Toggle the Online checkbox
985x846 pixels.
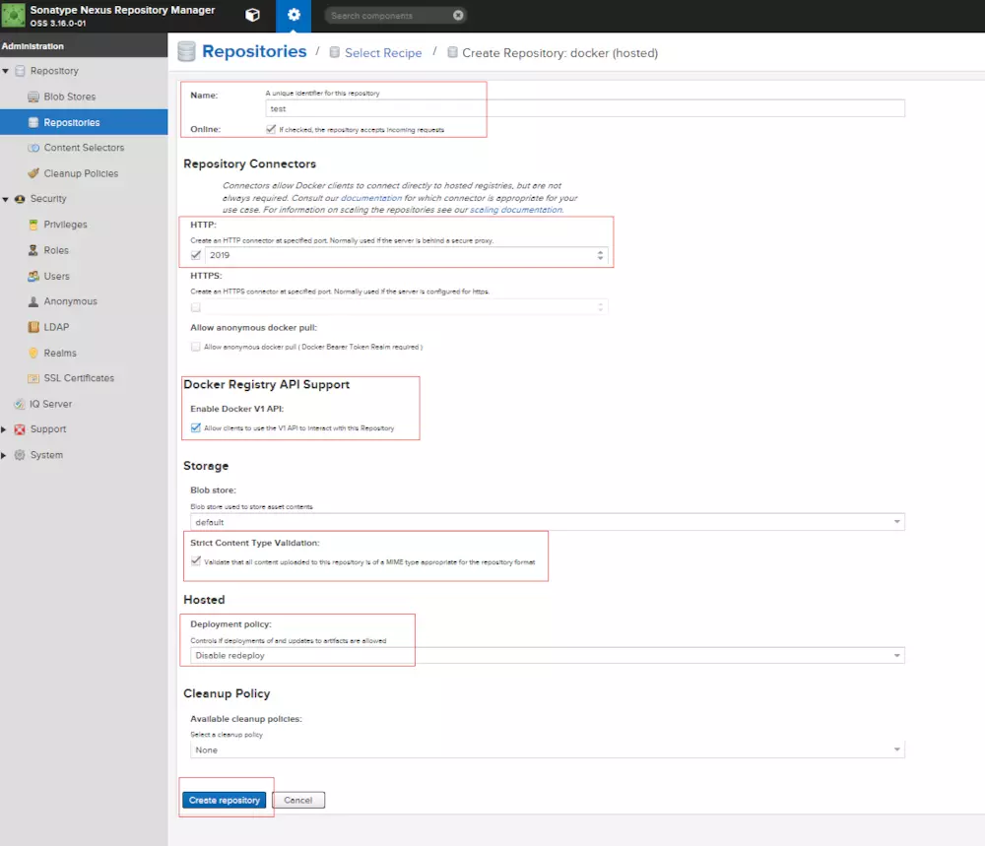click(x=271, y=129)
